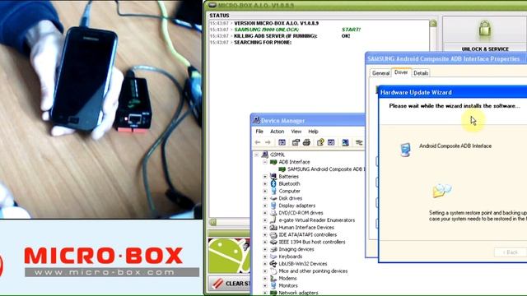This screenshot has height=296, width=527.
Task: Open the View menu in Device Manager
Action: click(x=296, y=132)
